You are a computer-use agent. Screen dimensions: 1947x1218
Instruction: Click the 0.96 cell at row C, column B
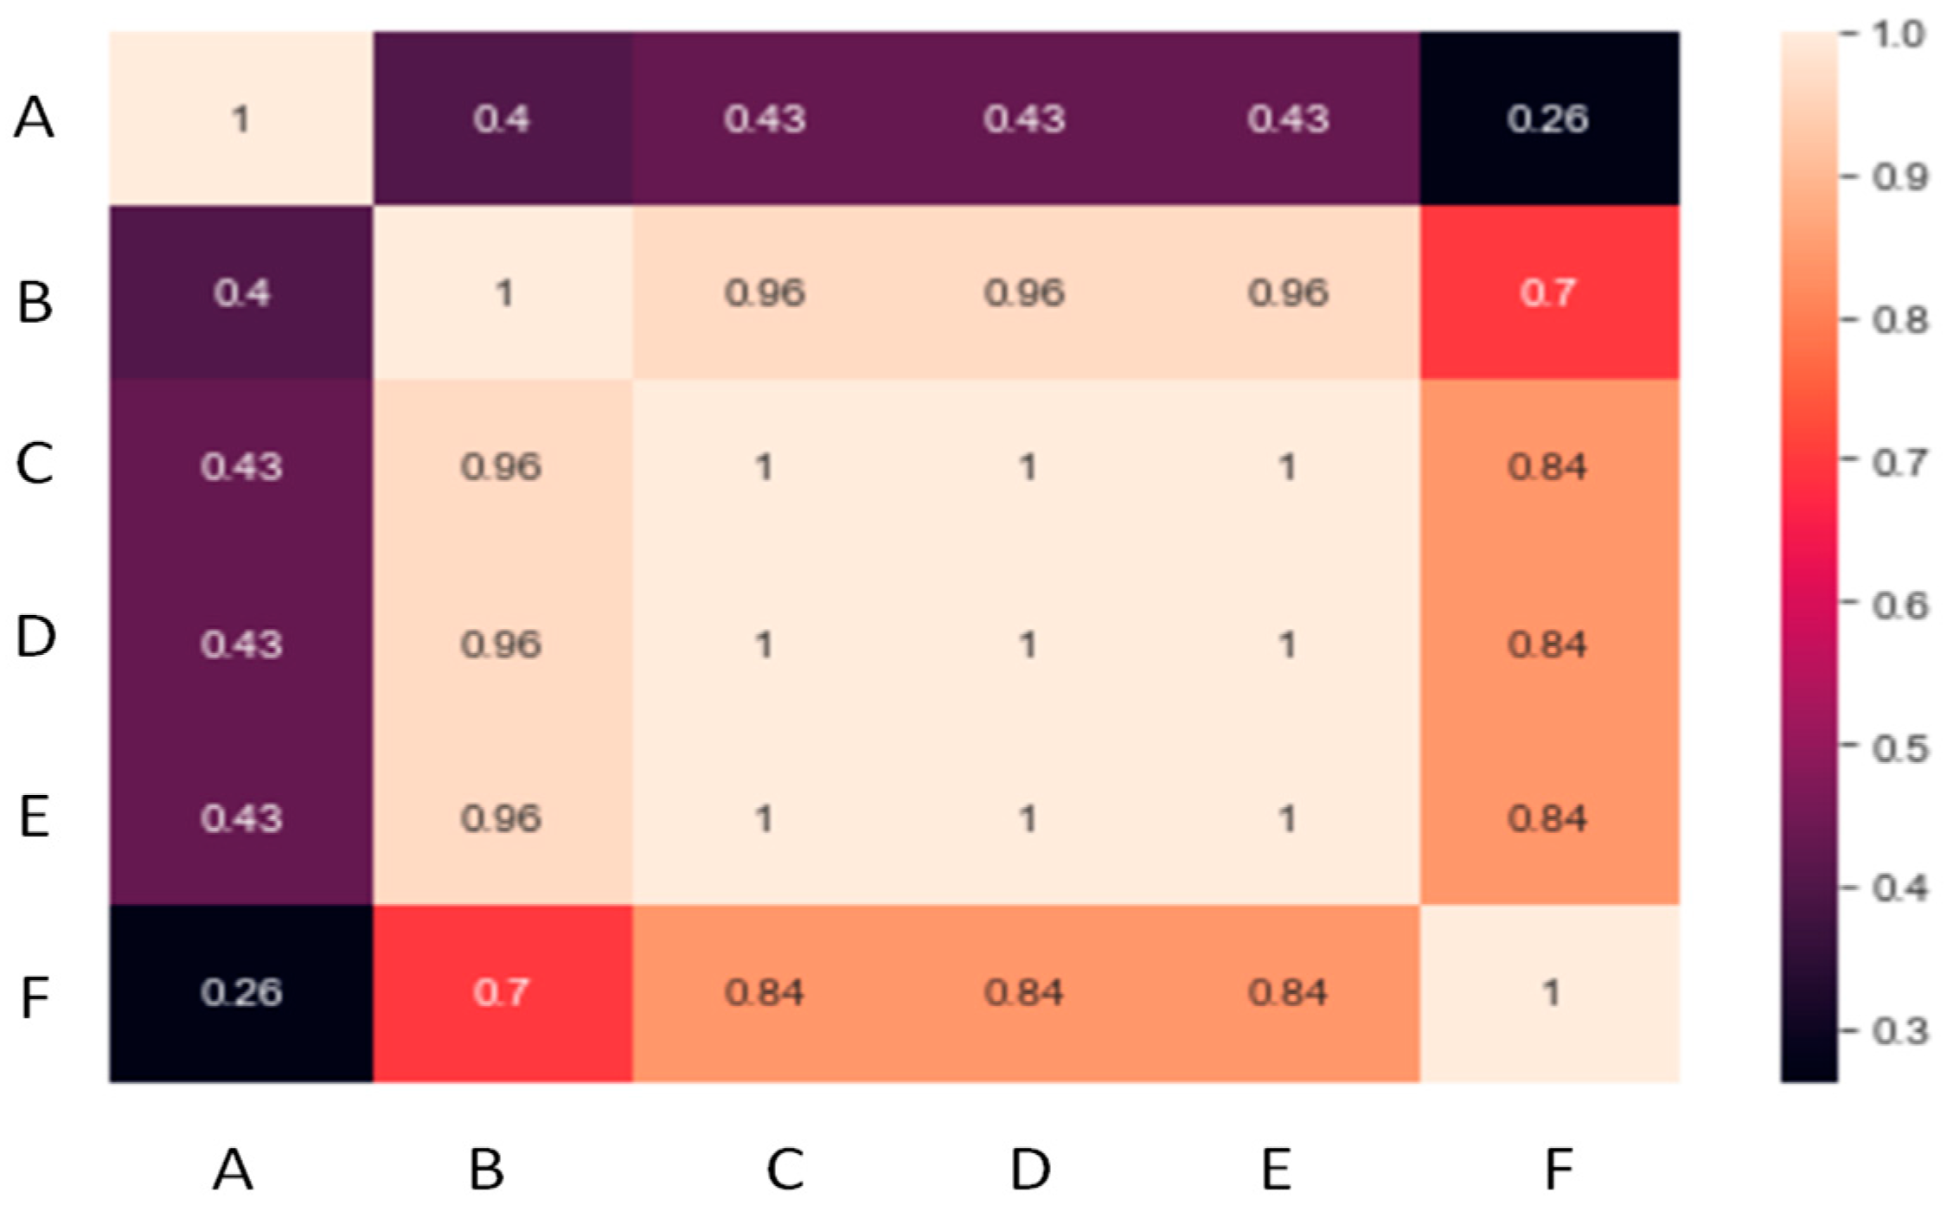click(x=502, y=467)
